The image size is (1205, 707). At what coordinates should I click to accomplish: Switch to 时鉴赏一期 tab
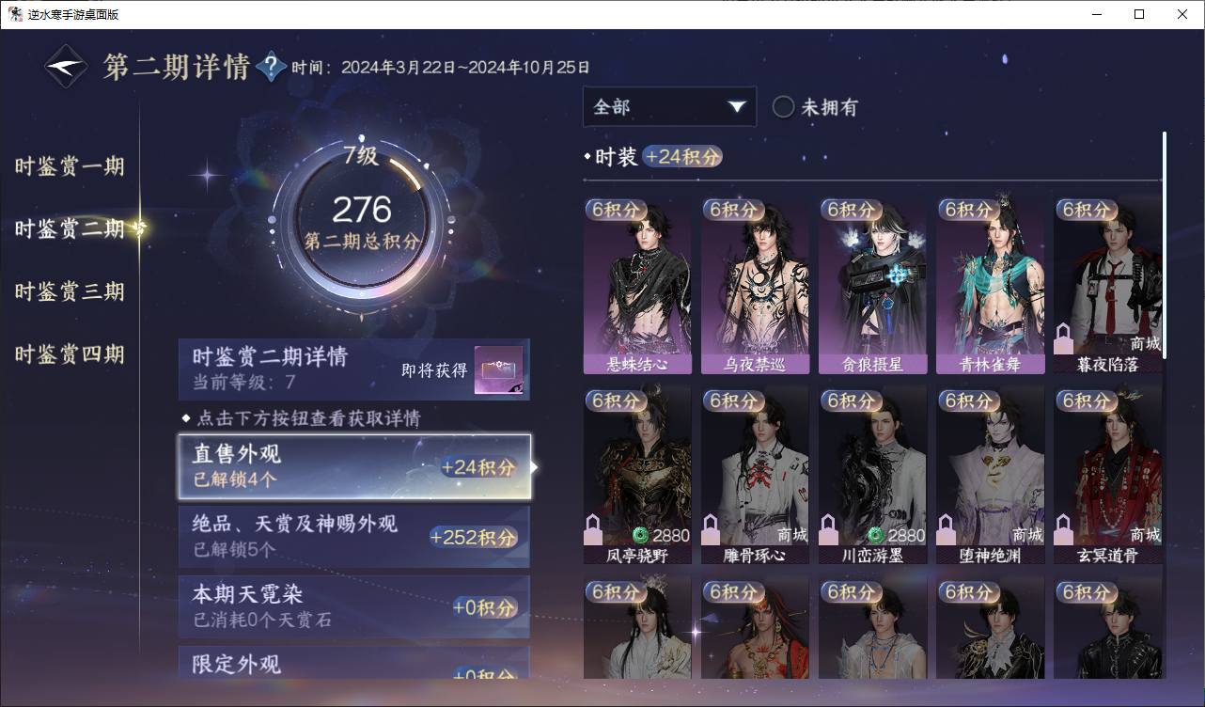coord(70,167)
